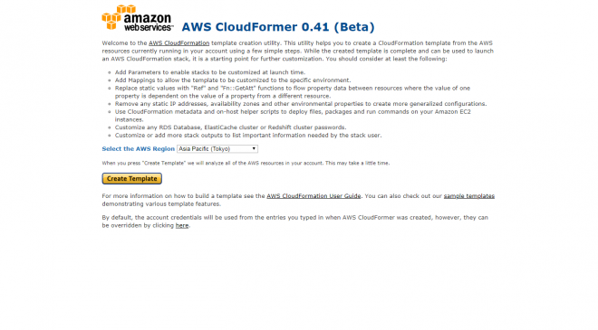Open the Asia Pacific (Tokyo) region dropdown
The height and width of the screenshot is (330, 598).
coord(217,149)
